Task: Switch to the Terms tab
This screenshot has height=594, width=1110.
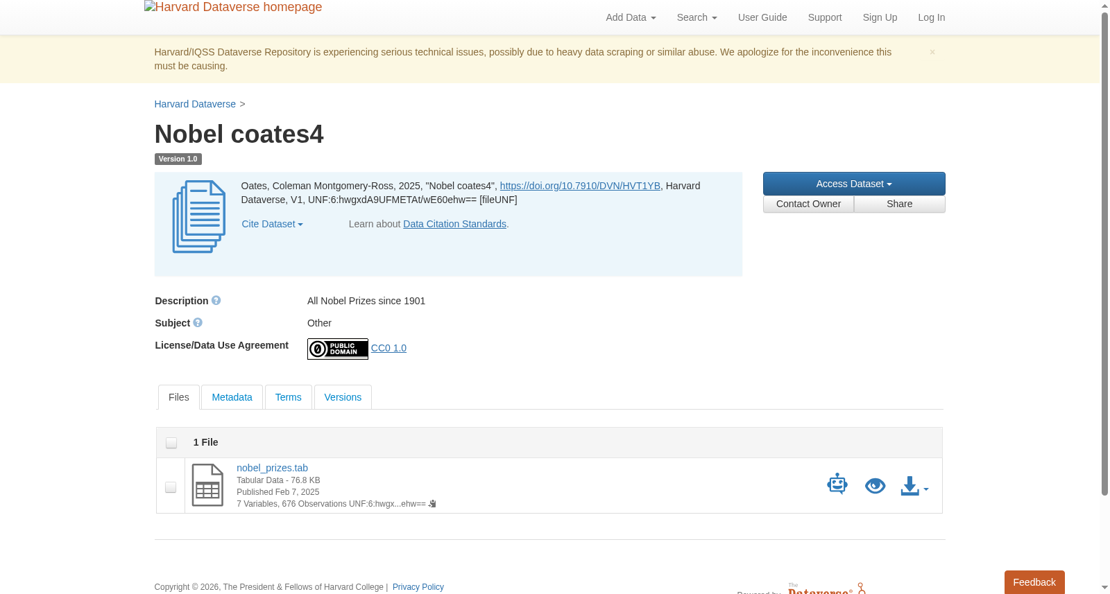Action: (x=288, y=397)
